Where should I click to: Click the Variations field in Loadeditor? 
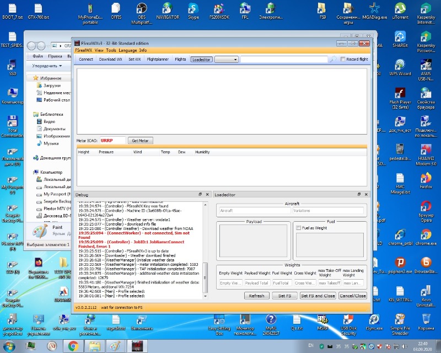tap(328, 210)
